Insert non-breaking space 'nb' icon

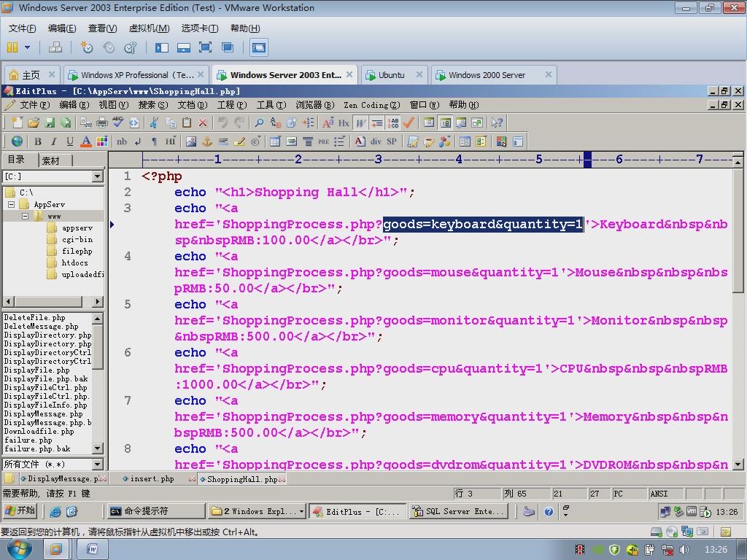pyautogui.click(x=122, y=141)
